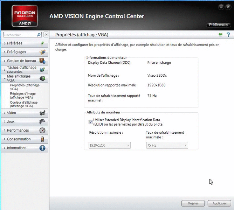Click the Viseo 220Dx display name
This screenshot has height=210, width=234.
pos(157,76)
